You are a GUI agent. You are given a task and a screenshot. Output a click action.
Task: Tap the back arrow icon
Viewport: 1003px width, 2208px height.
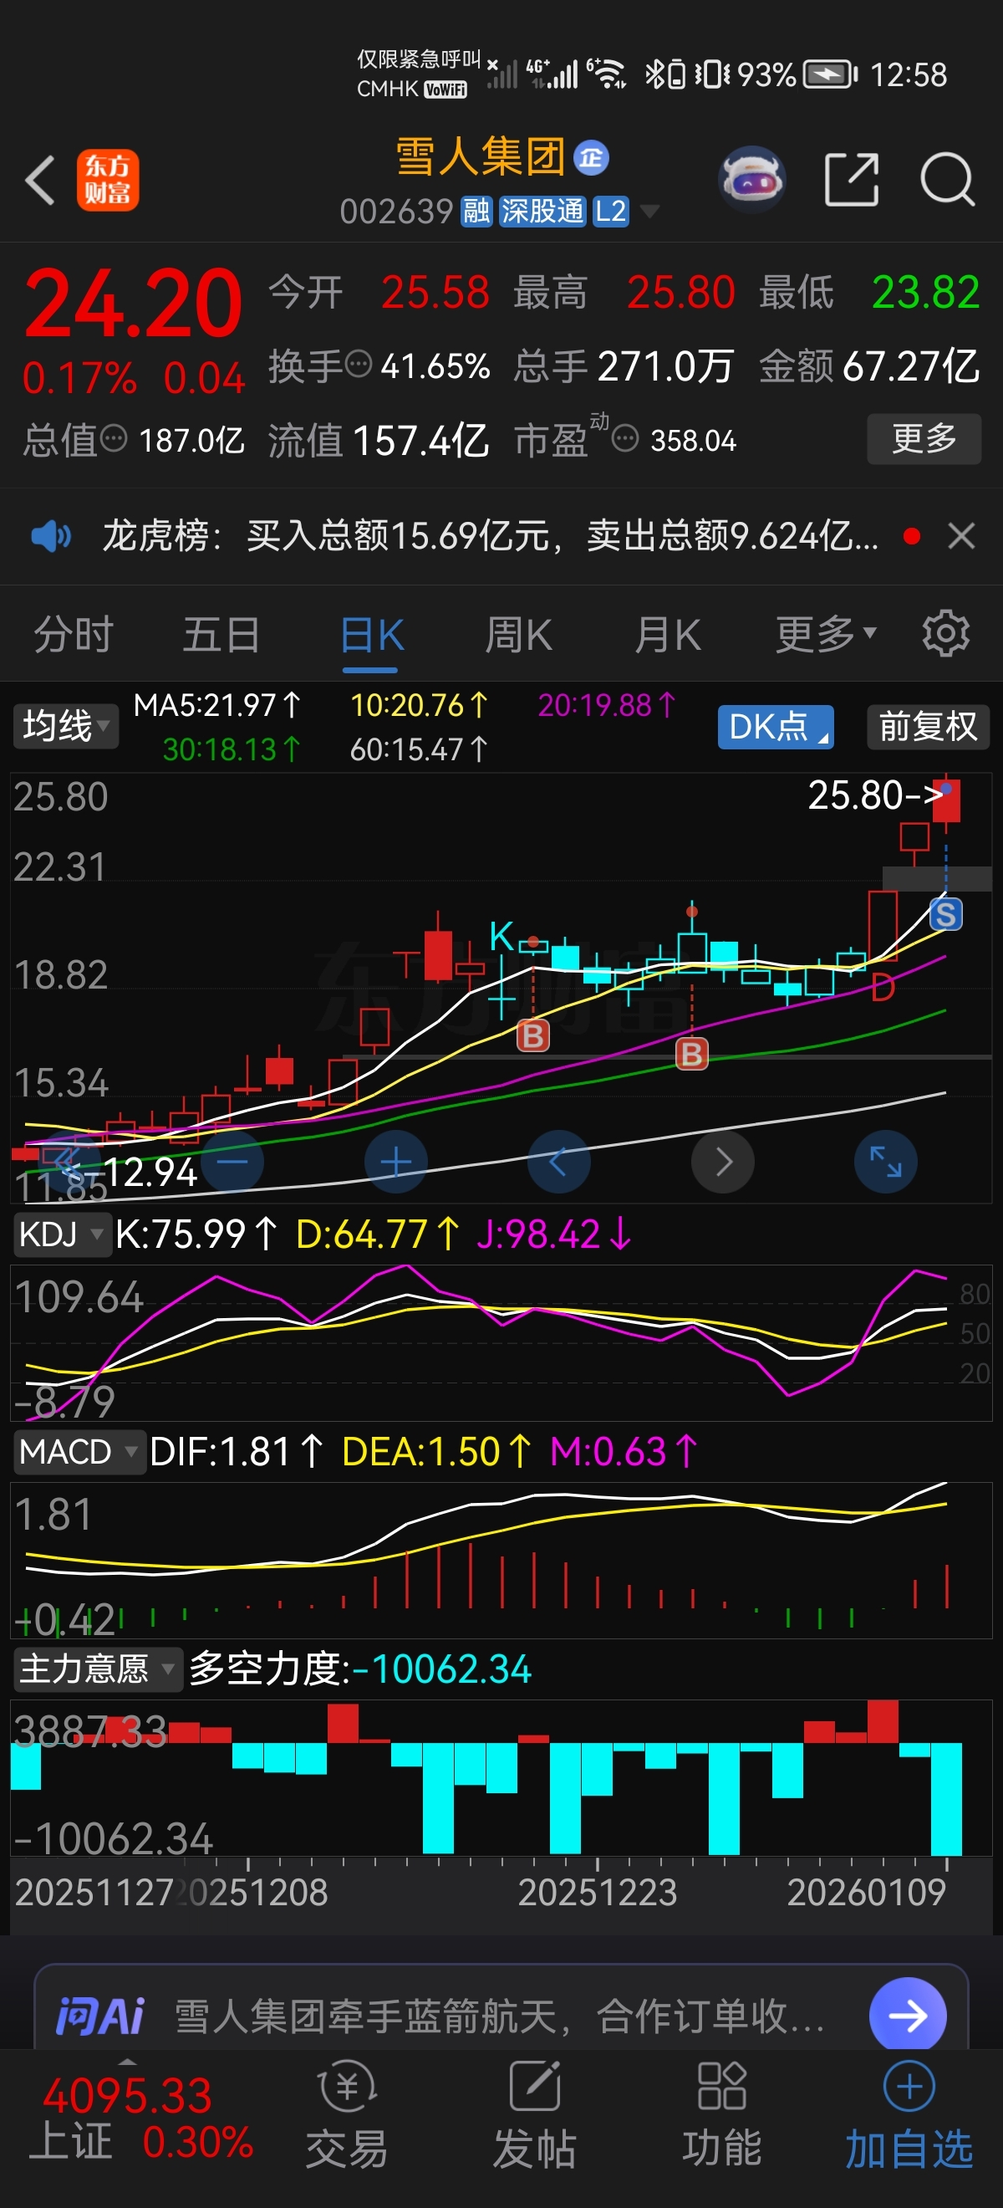click(x=40, y=181)
